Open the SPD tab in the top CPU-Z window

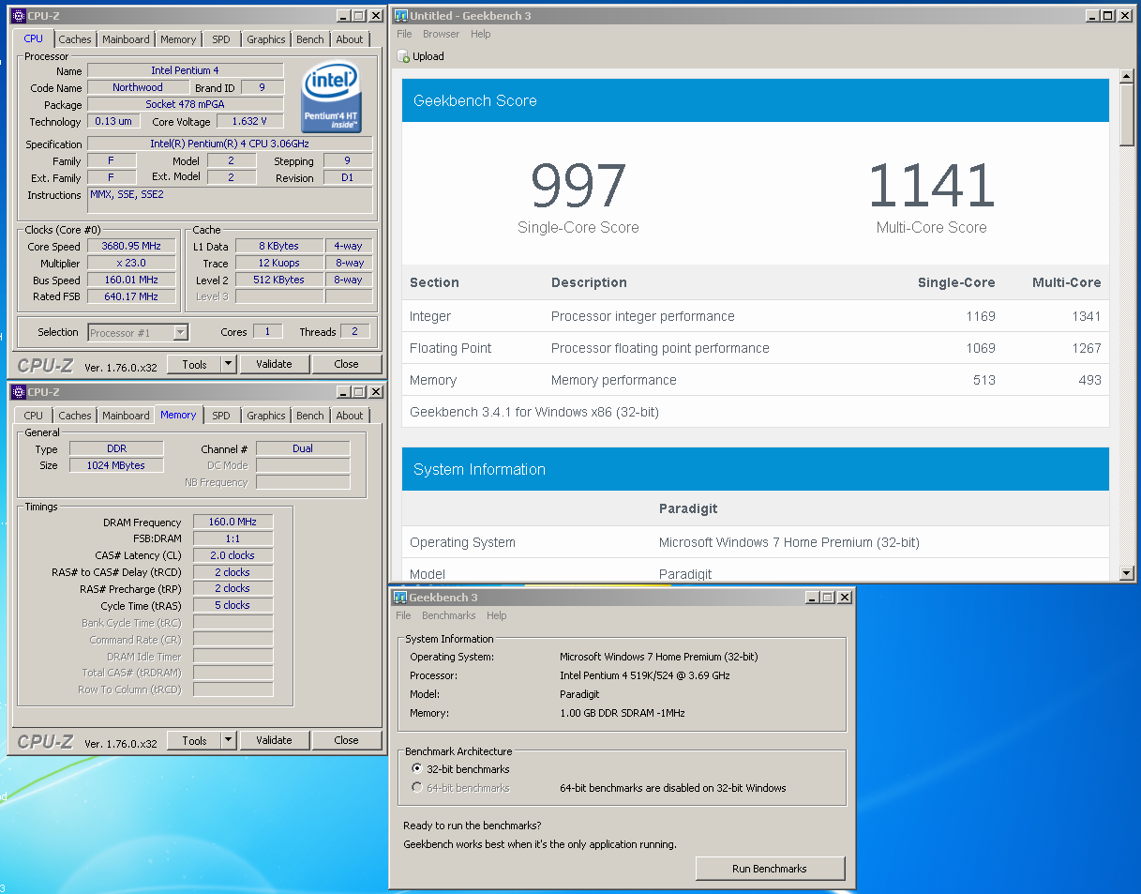tap(221, 39)
